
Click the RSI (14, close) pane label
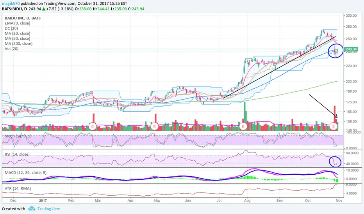(17, 154)
